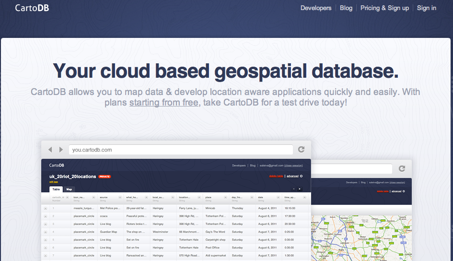Click the 'Minicab' place cell
This screenshot has height=261, width=453.
click(210, 208)
